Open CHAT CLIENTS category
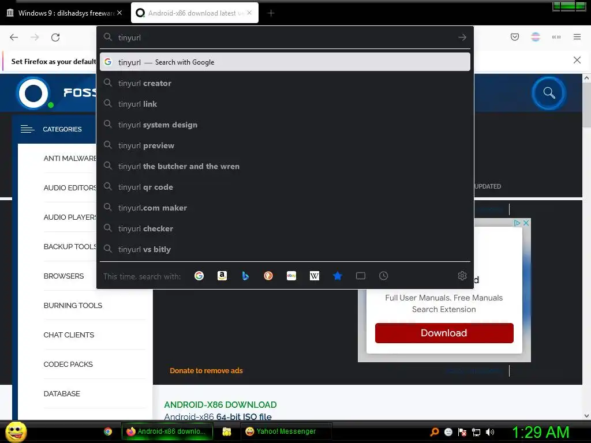Viewport: 591px width, 443px height. [x=69, y=335]
